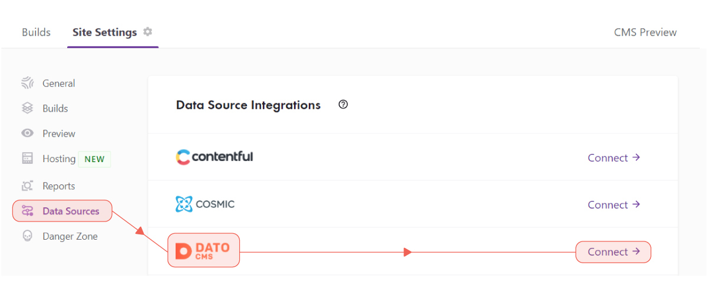This screenshot has height=289, width=707.
Task: Click the Cosmic logo
Action: point(205,204)
